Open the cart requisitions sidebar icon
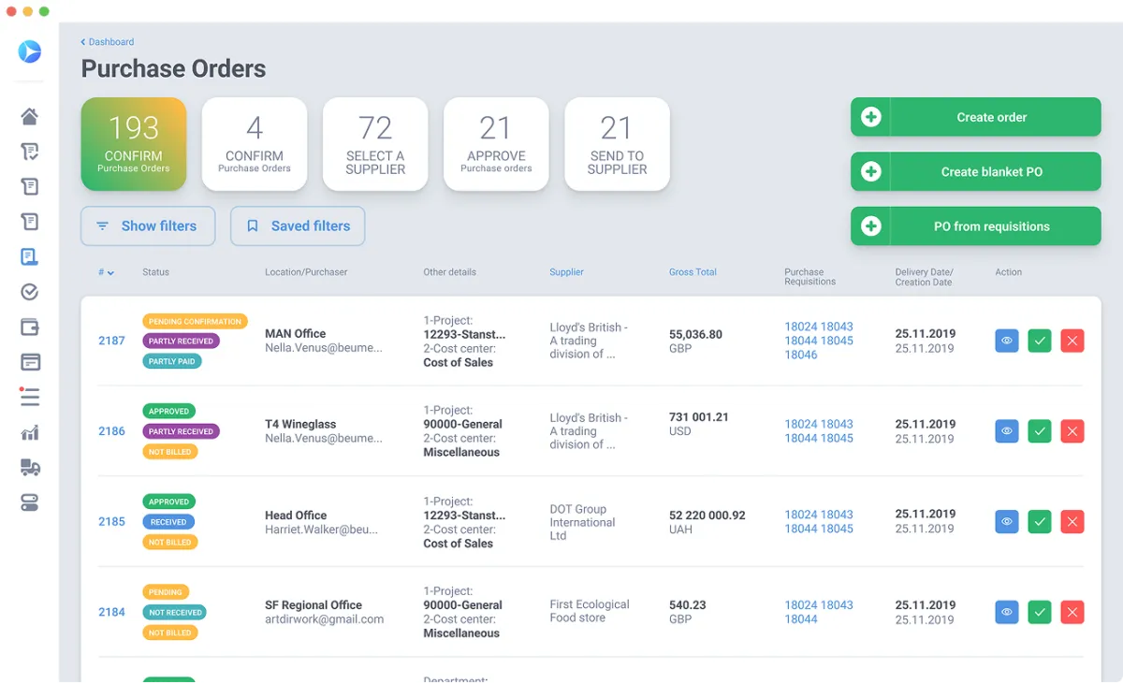 click(30, 152)
